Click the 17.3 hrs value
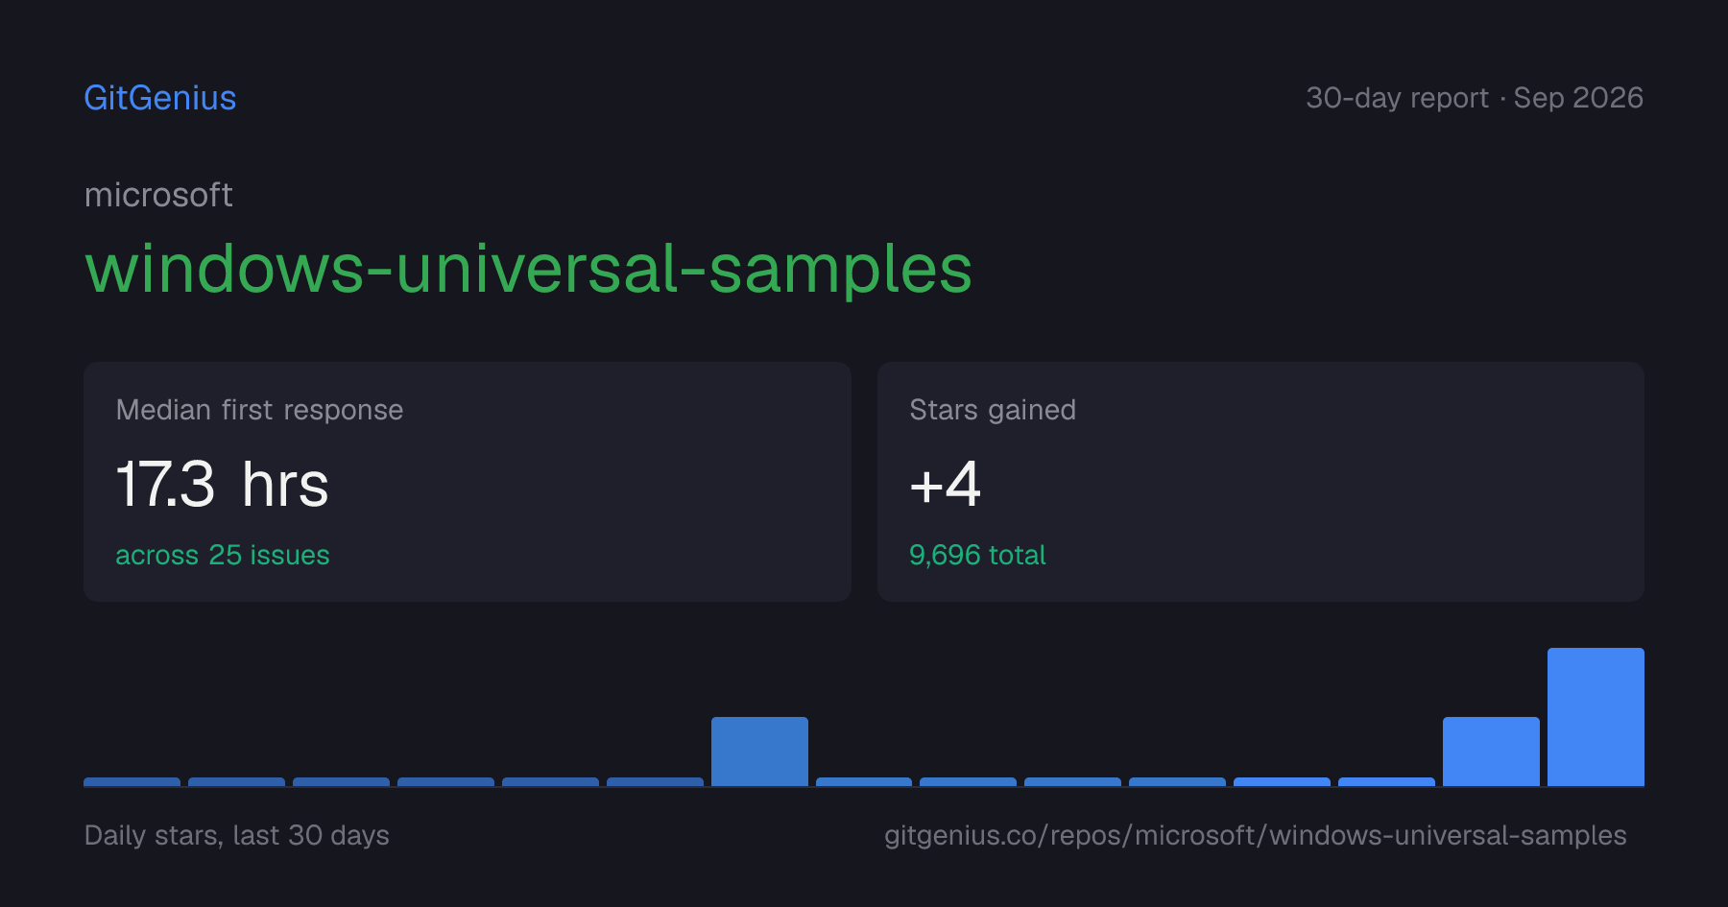This screenshot has height=907, width=1728. pyautogui.click(x=223, y=484)
